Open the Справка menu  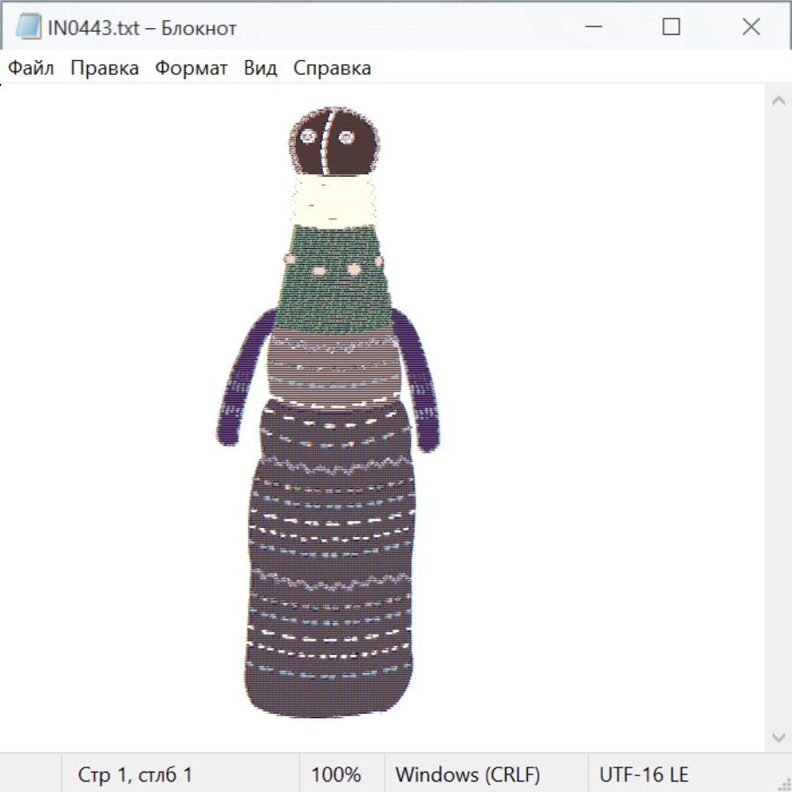(x=332, y=69)
